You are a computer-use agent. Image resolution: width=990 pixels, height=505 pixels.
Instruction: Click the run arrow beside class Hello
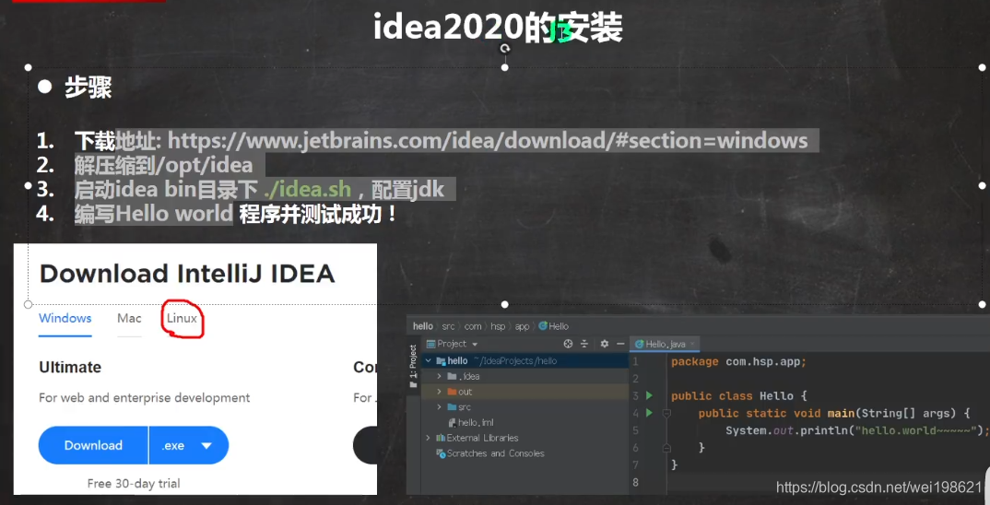coord(649,395)
